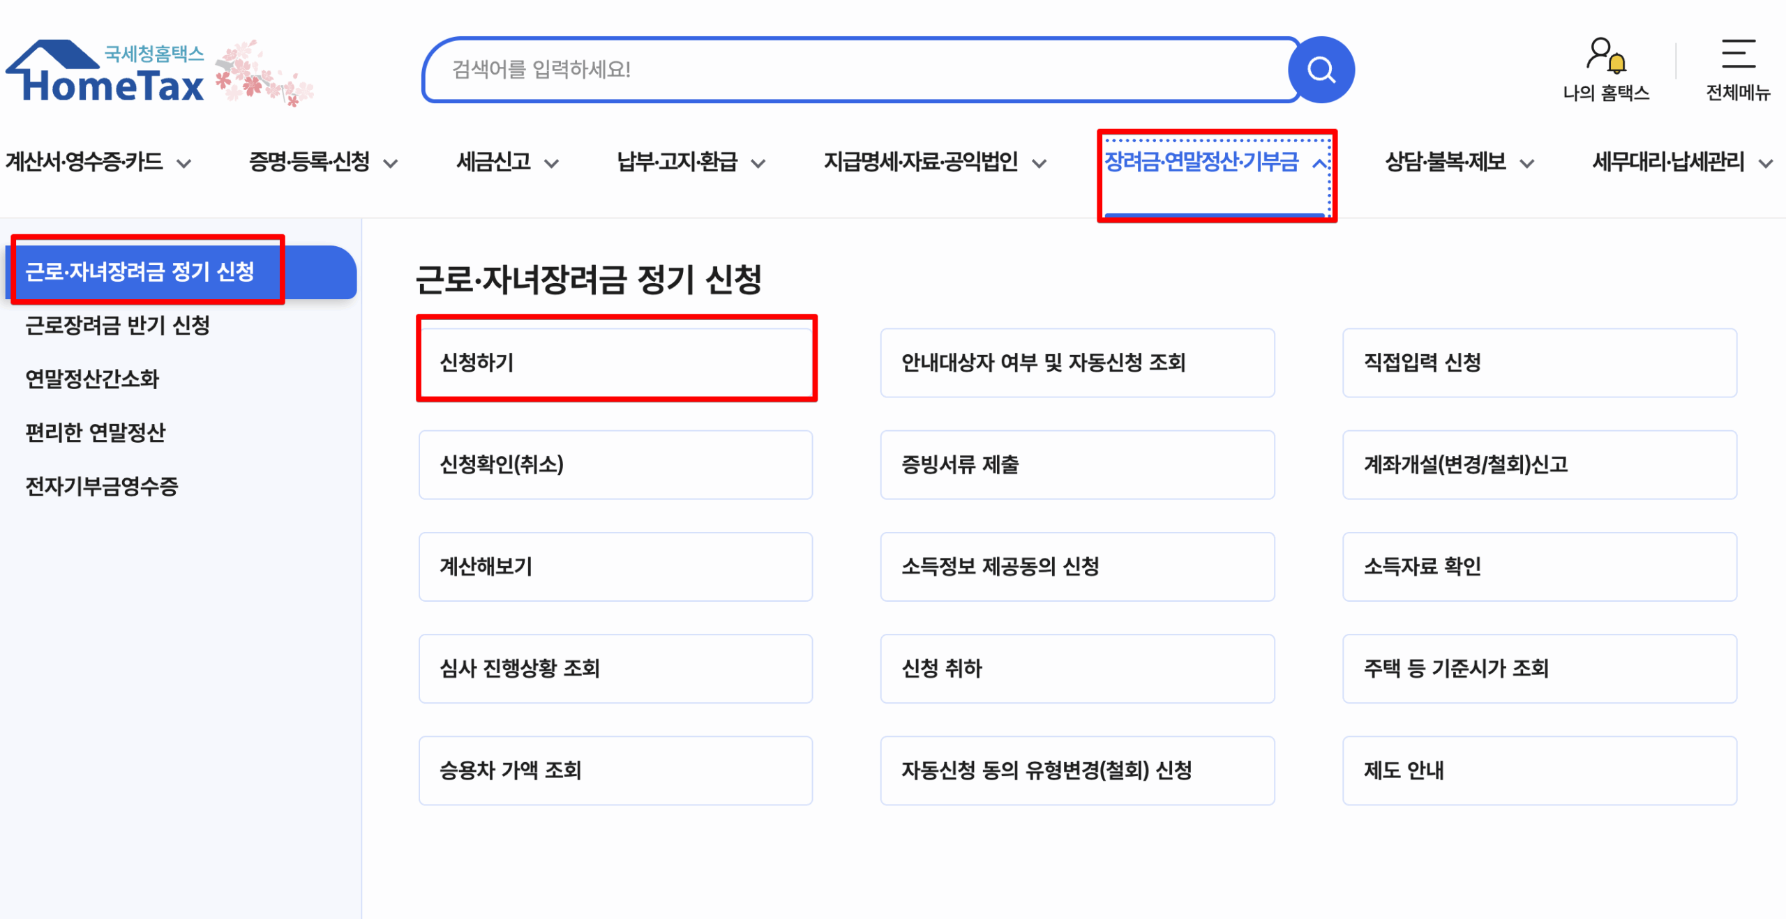Image resolution: width=1786 pixels, height=919 pixels.
Task: Click 주택 등 기준시가 조회 card
Action: point(1540,668)
